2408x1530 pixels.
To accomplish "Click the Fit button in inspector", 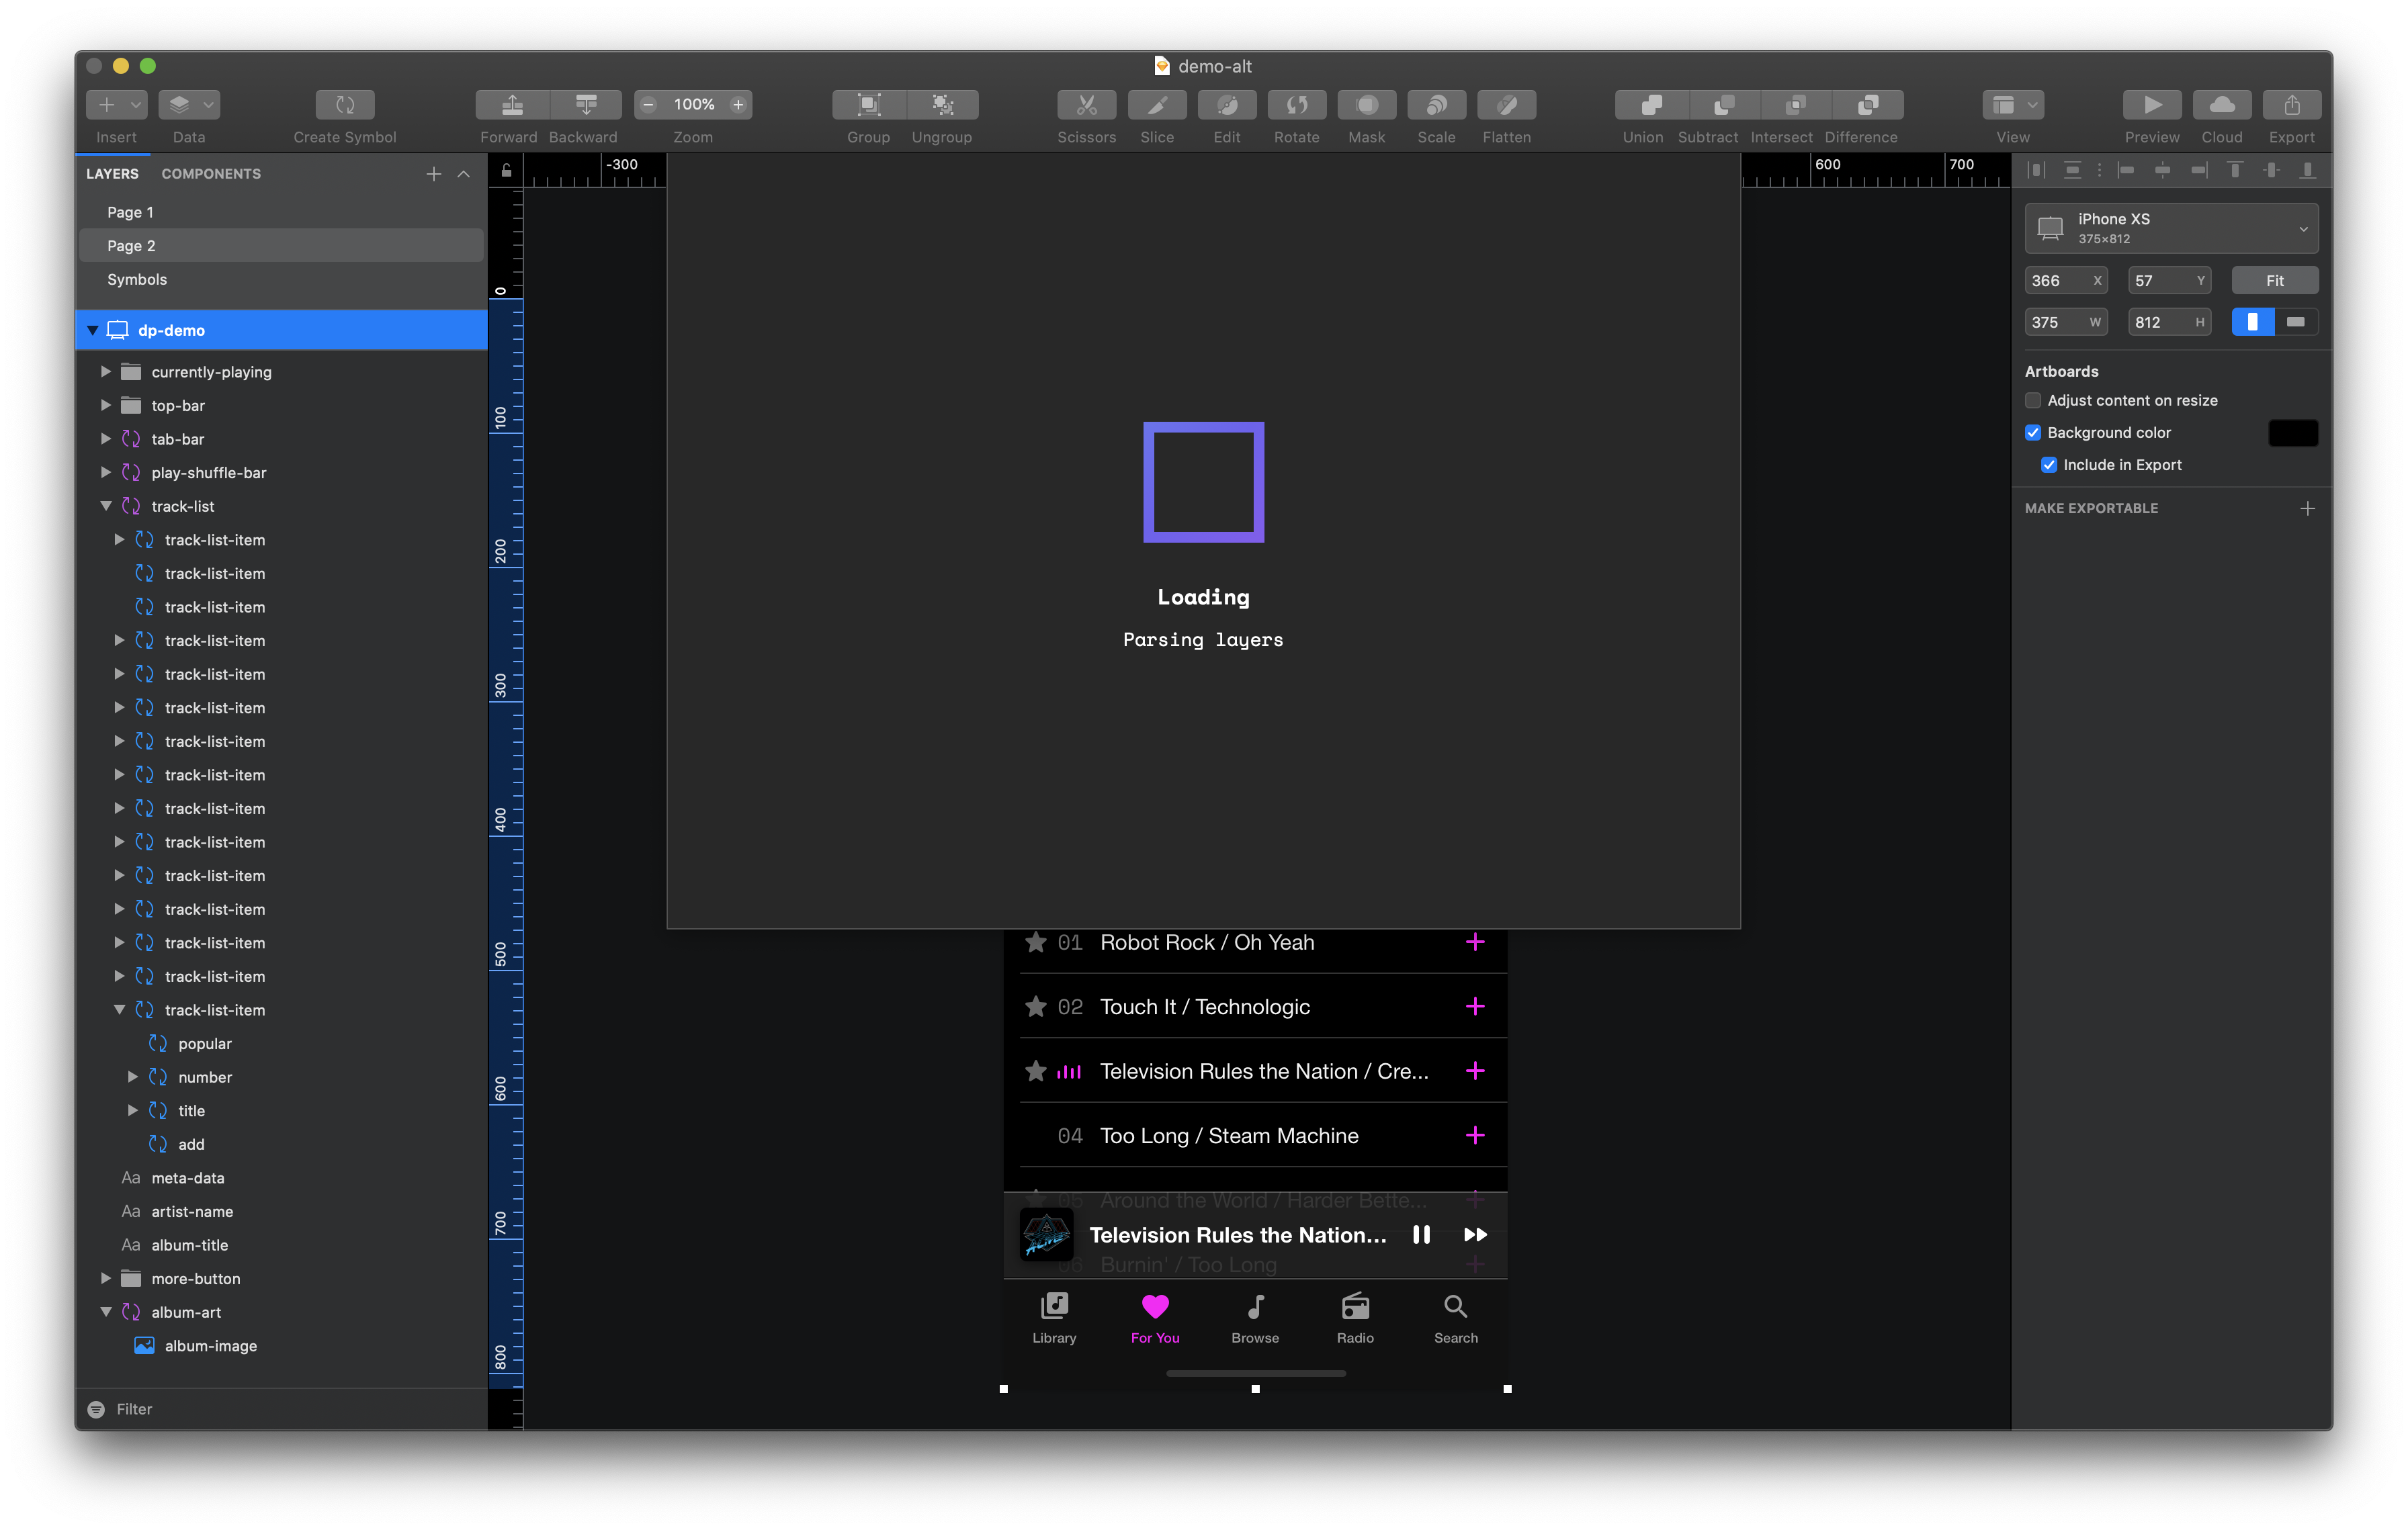I will [x=2274, y=281].
